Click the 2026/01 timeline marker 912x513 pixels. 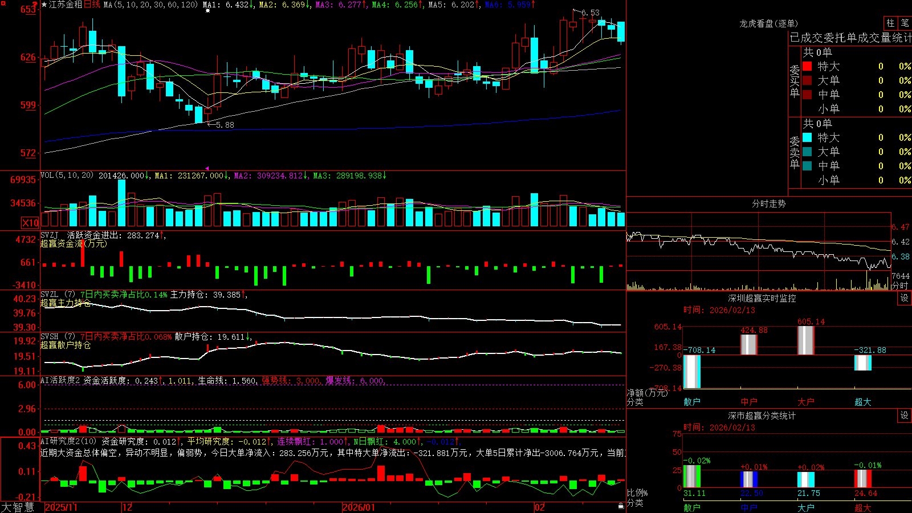359,507
